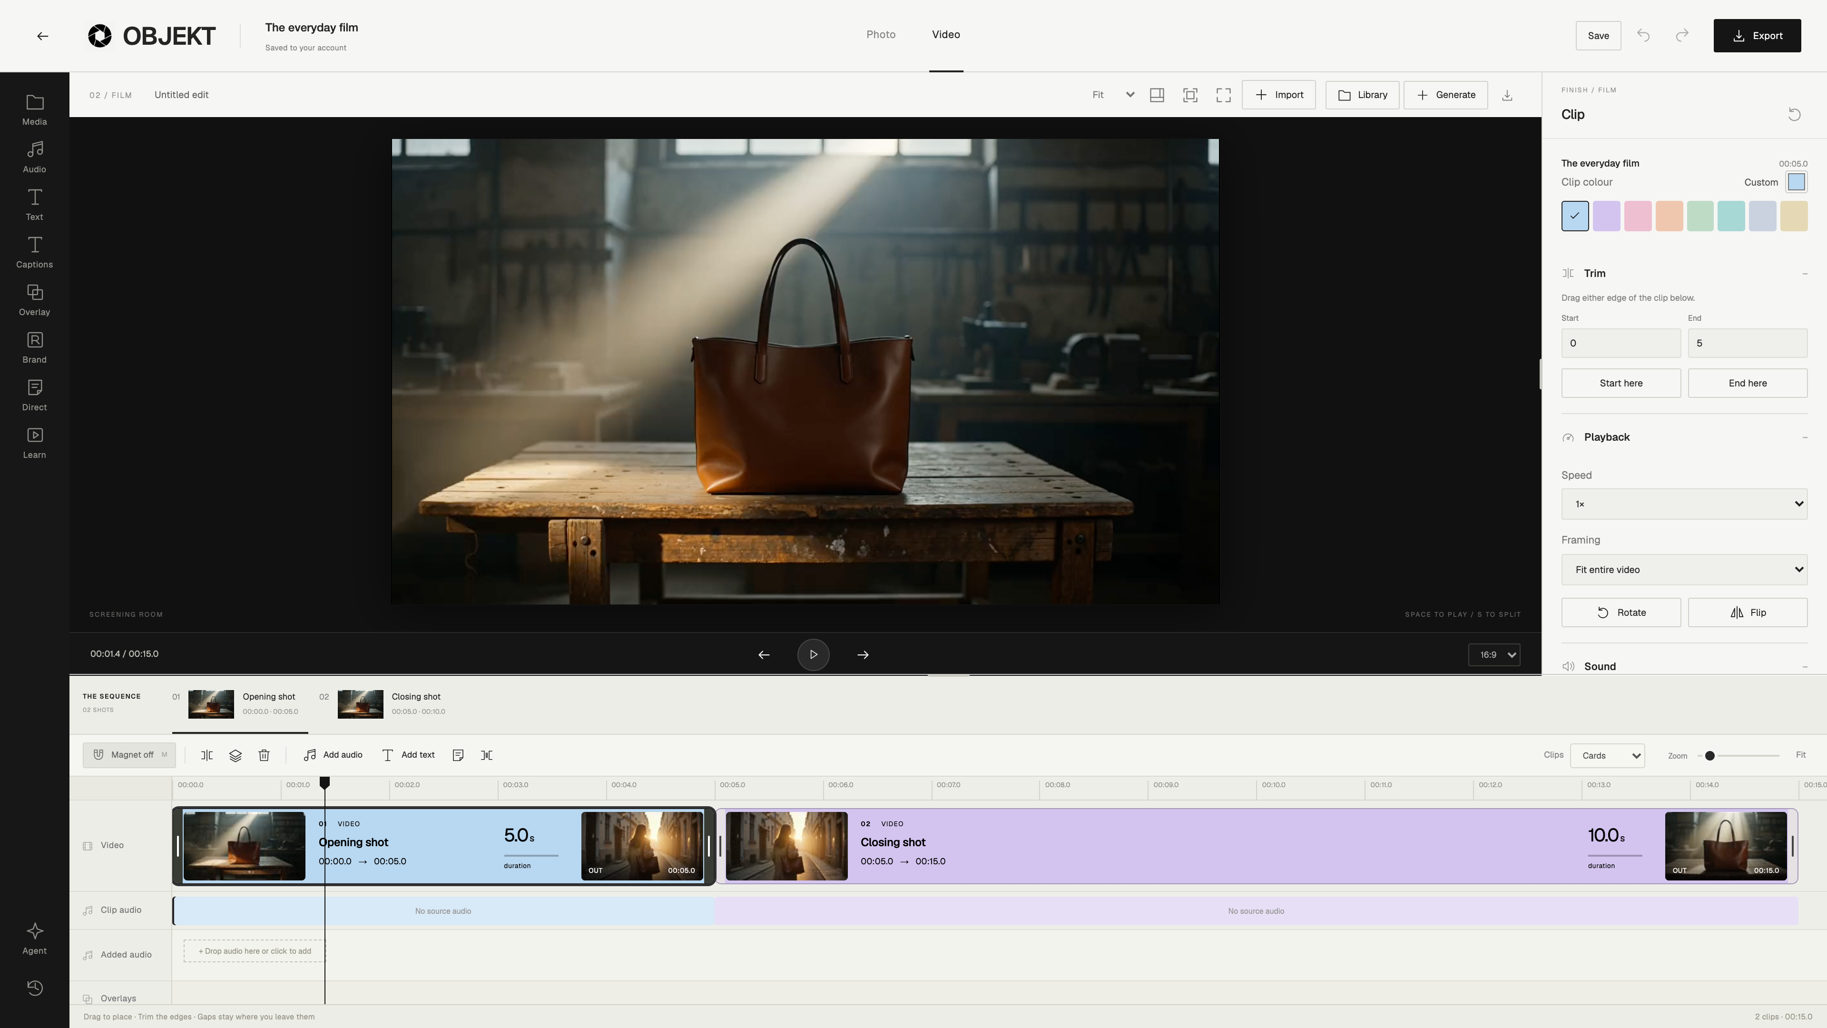
Task: Open the Speed dropdown
Action: (1684, 504)
